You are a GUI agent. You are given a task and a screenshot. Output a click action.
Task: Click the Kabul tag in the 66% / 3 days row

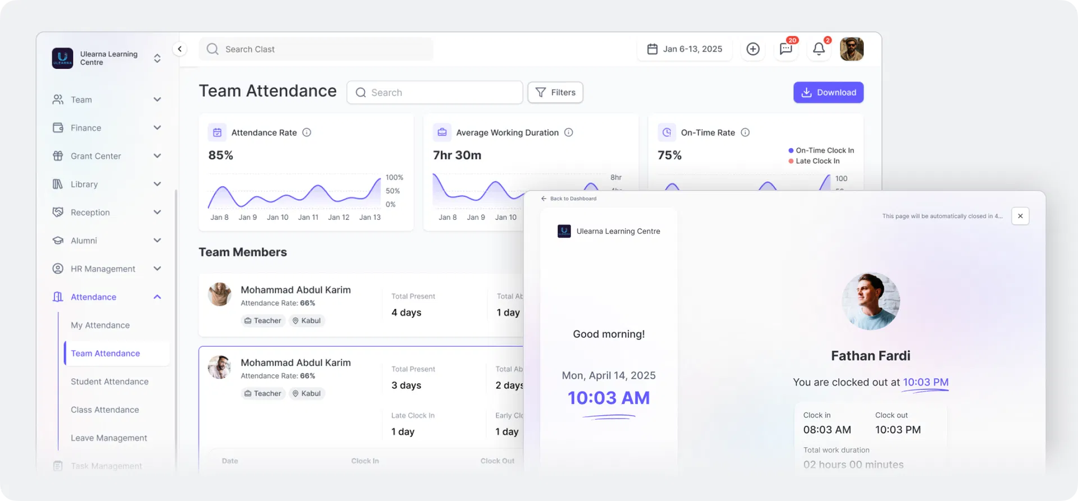[307, 394]
